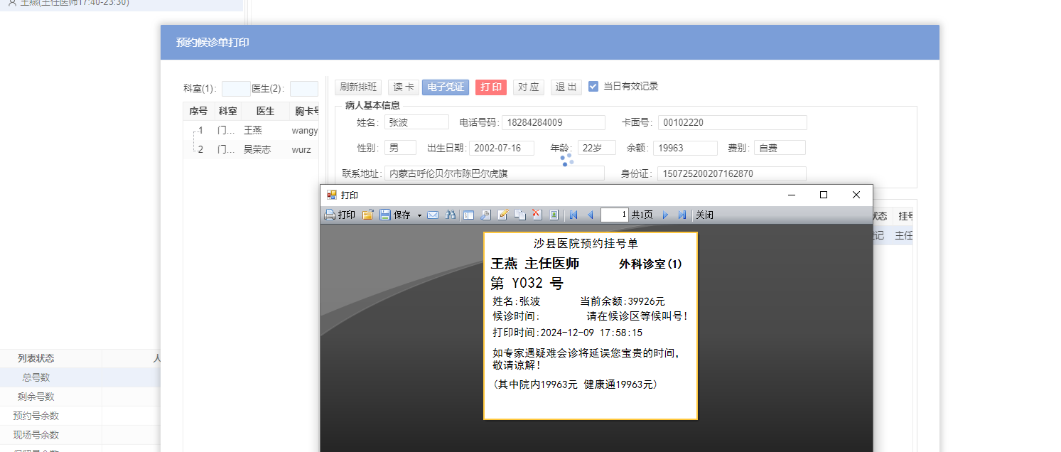The image size is (1061, 452).
Task: Click the 刷新排班 button
Action: pyautogui.click(x=358, y=87)
